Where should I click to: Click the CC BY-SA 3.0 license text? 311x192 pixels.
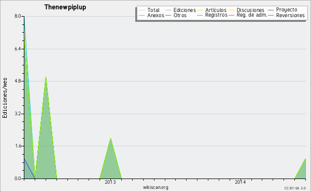[295, 188]
